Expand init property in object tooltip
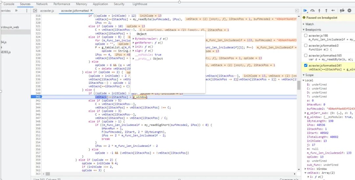The width and height of the screenshot is (355, 180). [x=133, y=47]
